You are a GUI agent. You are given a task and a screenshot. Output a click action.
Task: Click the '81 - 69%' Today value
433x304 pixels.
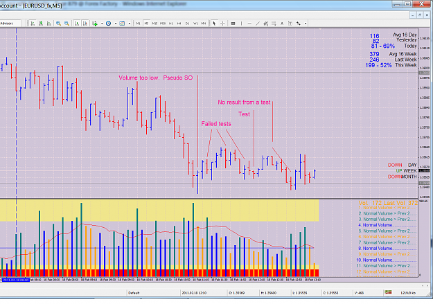point(382,46)
